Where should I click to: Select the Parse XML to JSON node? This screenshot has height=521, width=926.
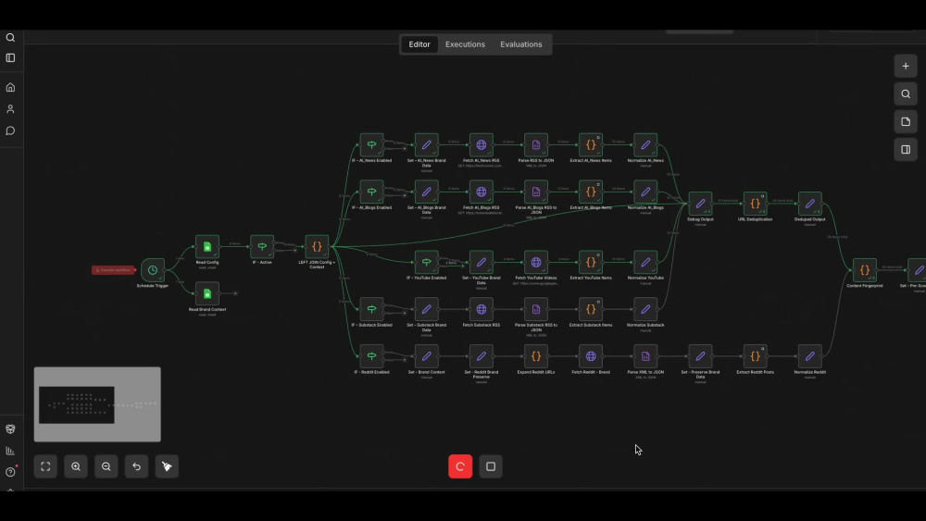(x=645, y=356)
